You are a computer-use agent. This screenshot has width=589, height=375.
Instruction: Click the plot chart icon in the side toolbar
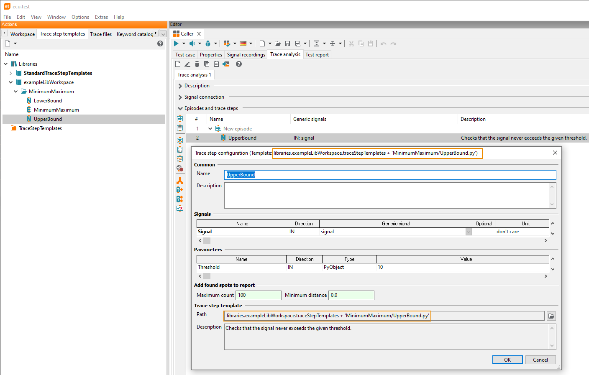180,159
